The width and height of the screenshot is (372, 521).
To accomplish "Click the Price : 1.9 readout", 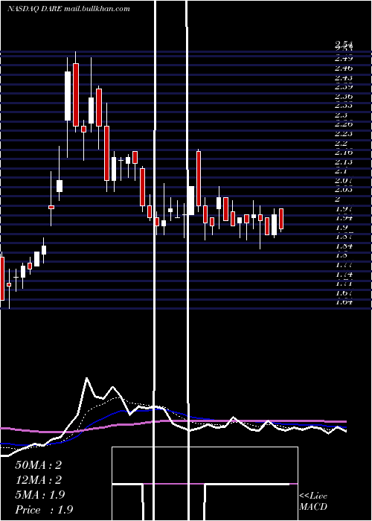I will (x=44, y=510).
